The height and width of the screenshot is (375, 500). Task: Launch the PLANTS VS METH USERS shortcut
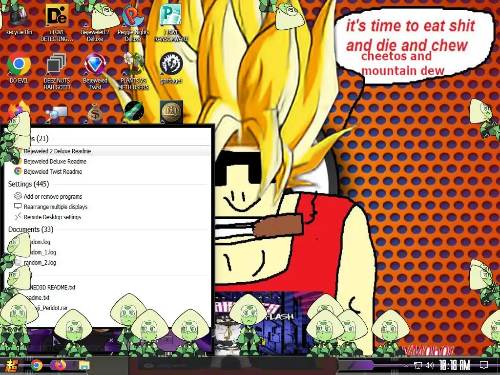point(133,71)
